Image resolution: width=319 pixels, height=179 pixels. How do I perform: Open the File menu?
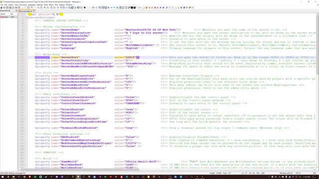click(2, 4)
